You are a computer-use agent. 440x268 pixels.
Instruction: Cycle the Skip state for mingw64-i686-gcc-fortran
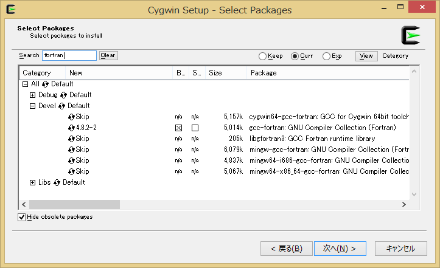pos(71,160)
